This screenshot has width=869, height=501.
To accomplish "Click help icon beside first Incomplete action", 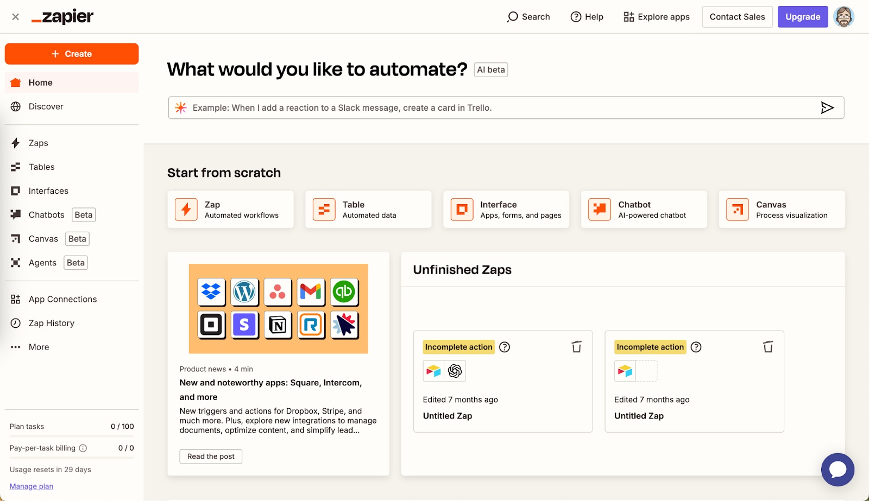I will click(505, 347).
